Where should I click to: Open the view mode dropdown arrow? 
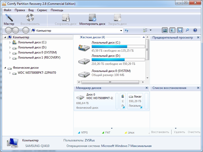click(x=150, y=30)
